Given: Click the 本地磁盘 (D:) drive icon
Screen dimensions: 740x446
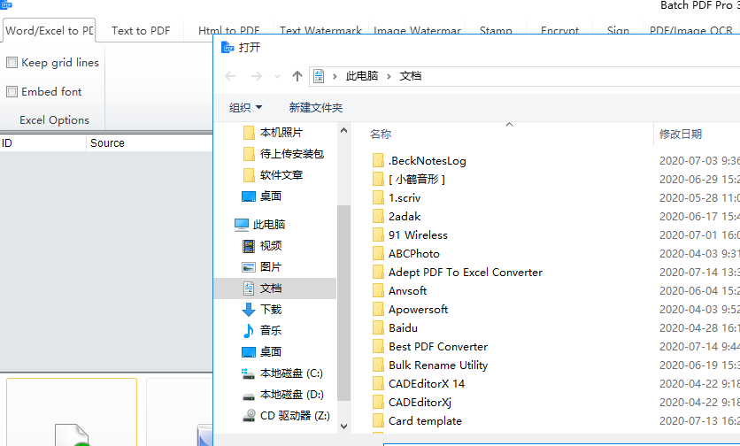Looking at the screenshot, I should tap(249, 396).
